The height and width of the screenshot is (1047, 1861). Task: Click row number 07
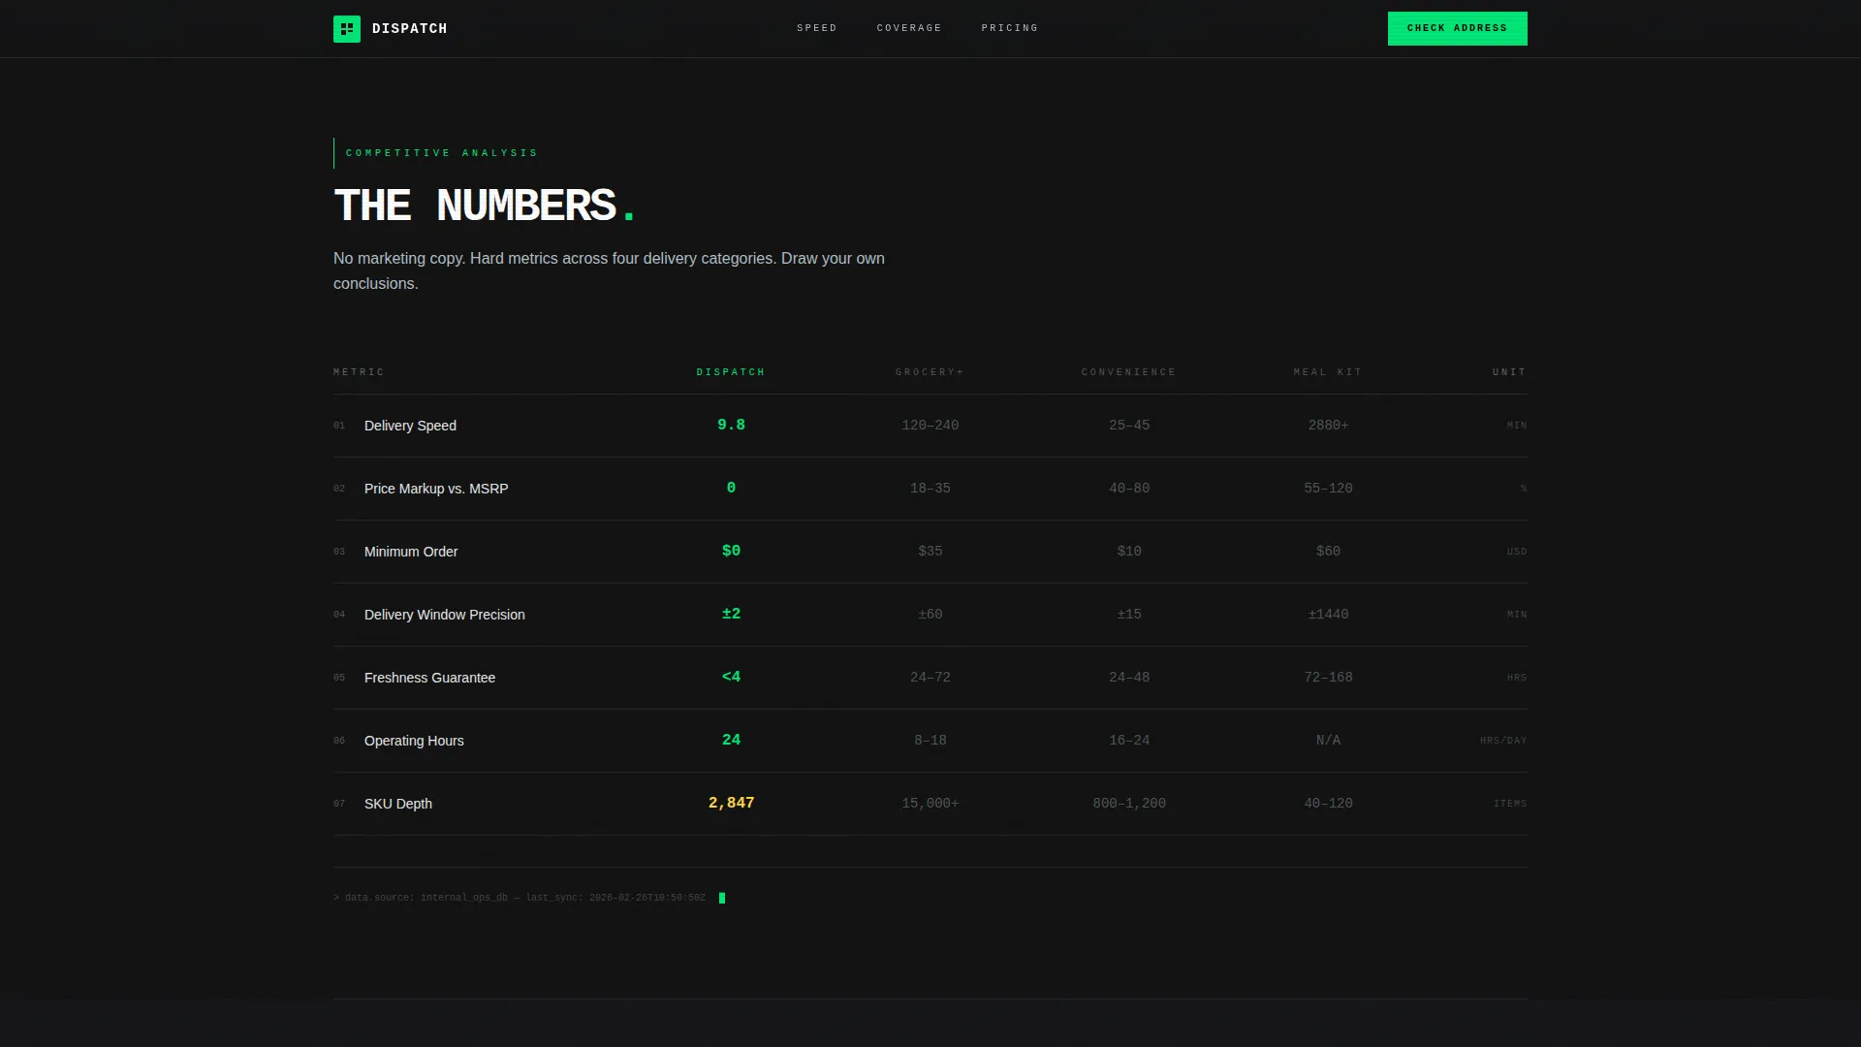339,804
